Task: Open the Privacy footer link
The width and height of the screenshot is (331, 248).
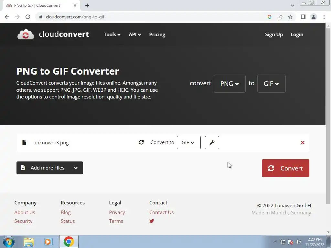Action: 117,212
